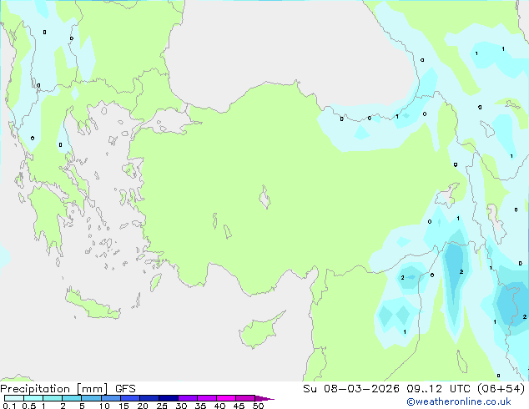The height and width of the screenshot is (409, 529).
Task: Click the 0.1–0.5 mm legend color swatch
Action: click(x=14, y=398)
